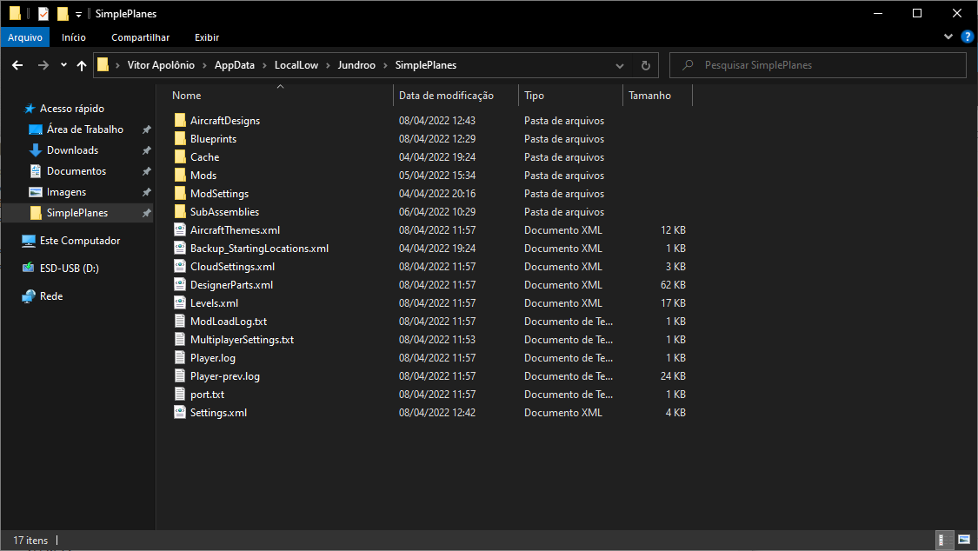
Task: Expand the ribbon with the chevron
Action: pyautogui.click(x=948, y=37)
